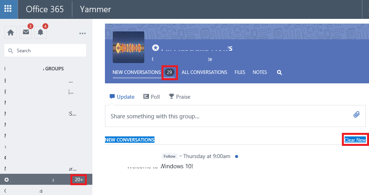Click the Office 365 title link
This screenshot has height=195, width=369.
45,9
